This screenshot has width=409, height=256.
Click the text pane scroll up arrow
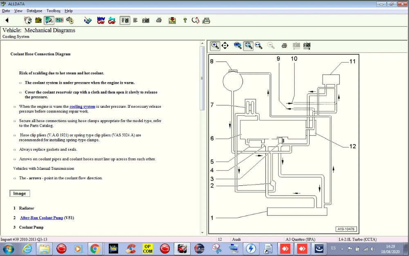point(202,43)
